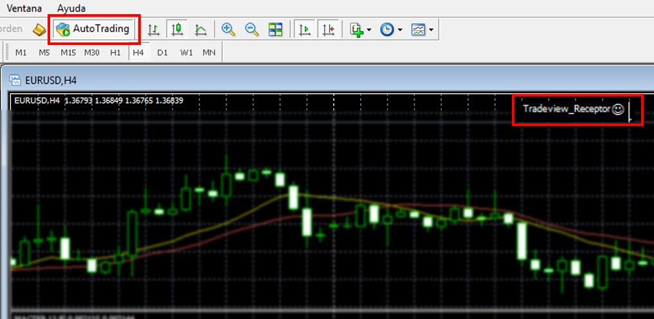This screenshot has height=319, width=654.
Task: Click the add indicators icon
Action: tap(357, 29)
